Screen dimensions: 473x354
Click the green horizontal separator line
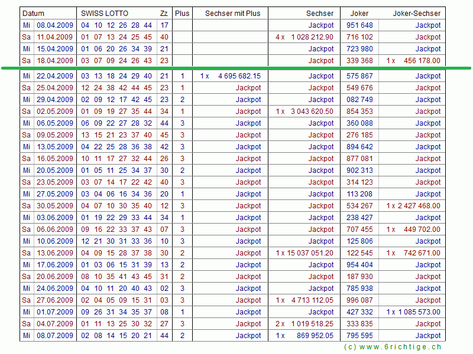(x=237, y=68)
